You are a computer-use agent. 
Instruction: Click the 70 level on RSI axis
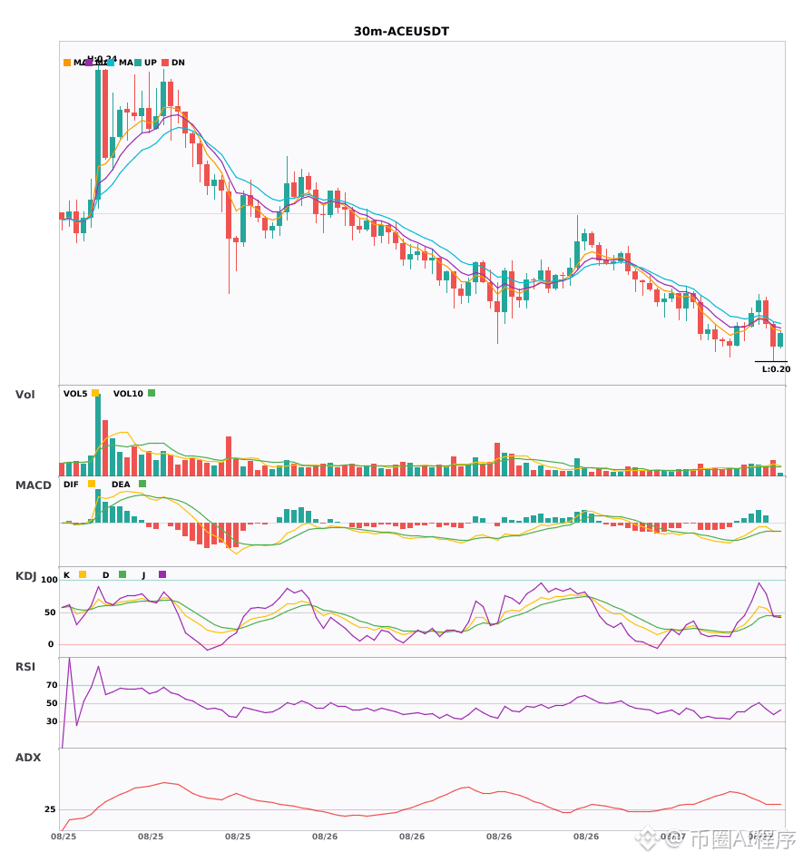click(x=53, y=685)
